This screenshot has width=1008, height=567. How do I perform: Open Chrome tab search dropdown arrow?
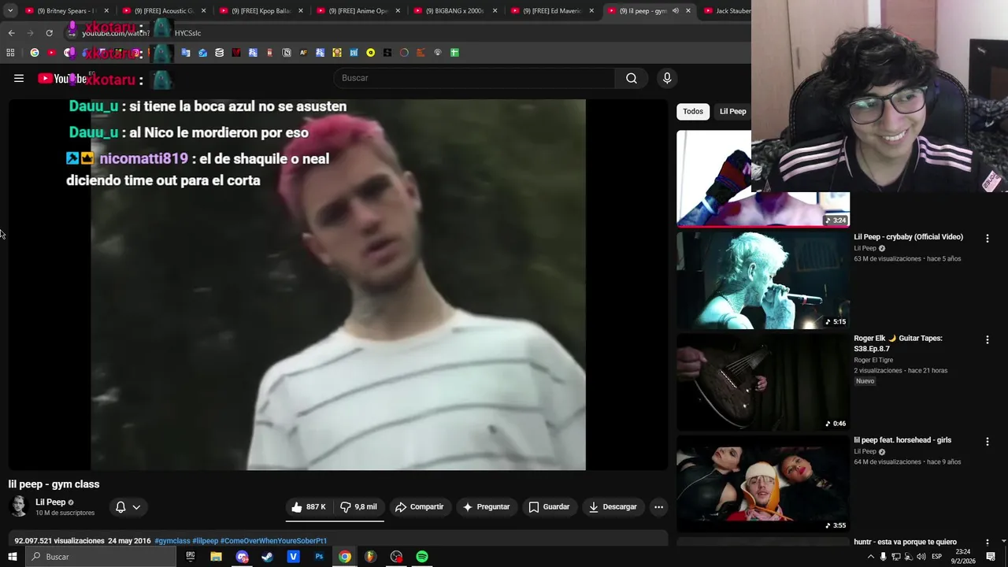pyautogui.click(x=10, y=11)
